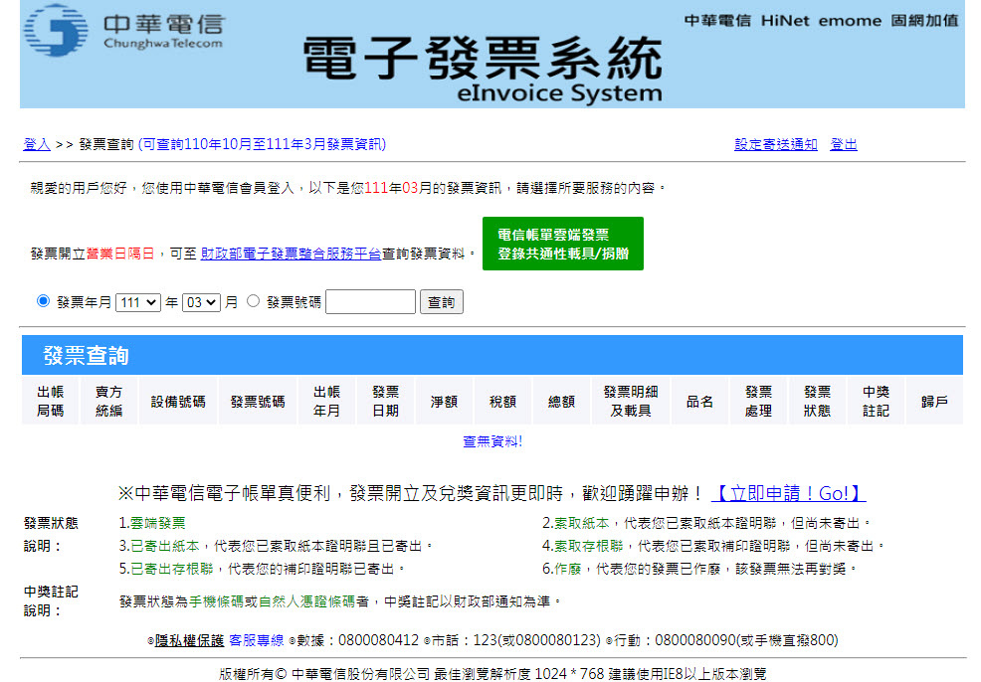Click the 設備號碼 column header
Screen dimensions: 981x682
[x=178, y=401]
